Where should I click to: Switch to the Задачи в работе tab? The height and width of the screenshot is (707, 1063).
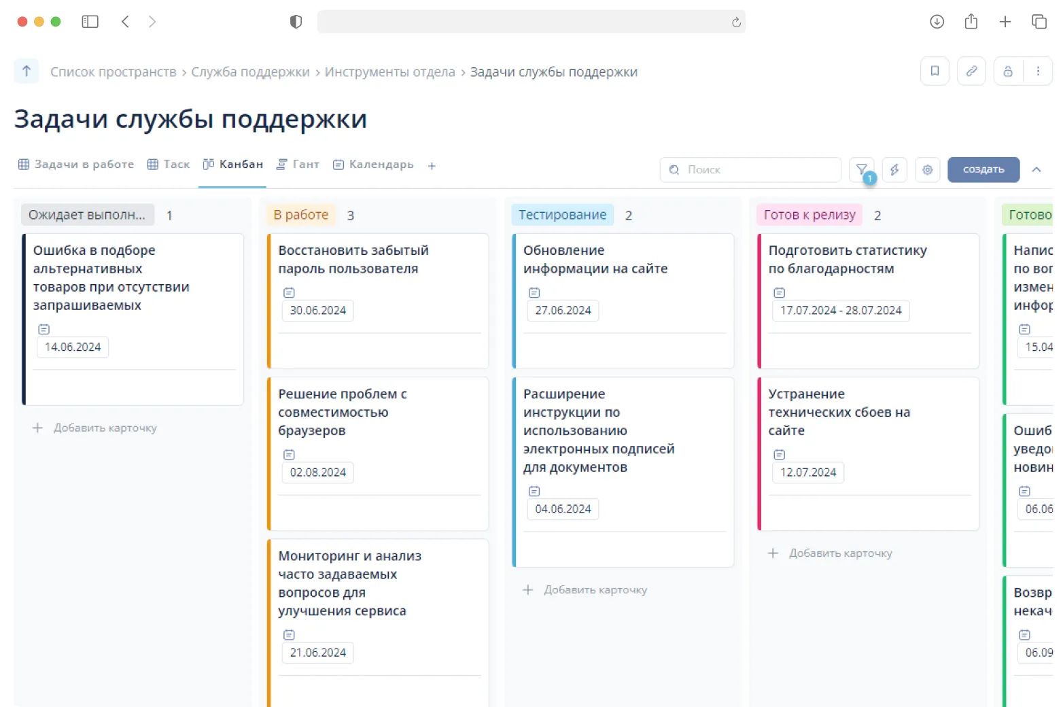click(x=76, y=165)
